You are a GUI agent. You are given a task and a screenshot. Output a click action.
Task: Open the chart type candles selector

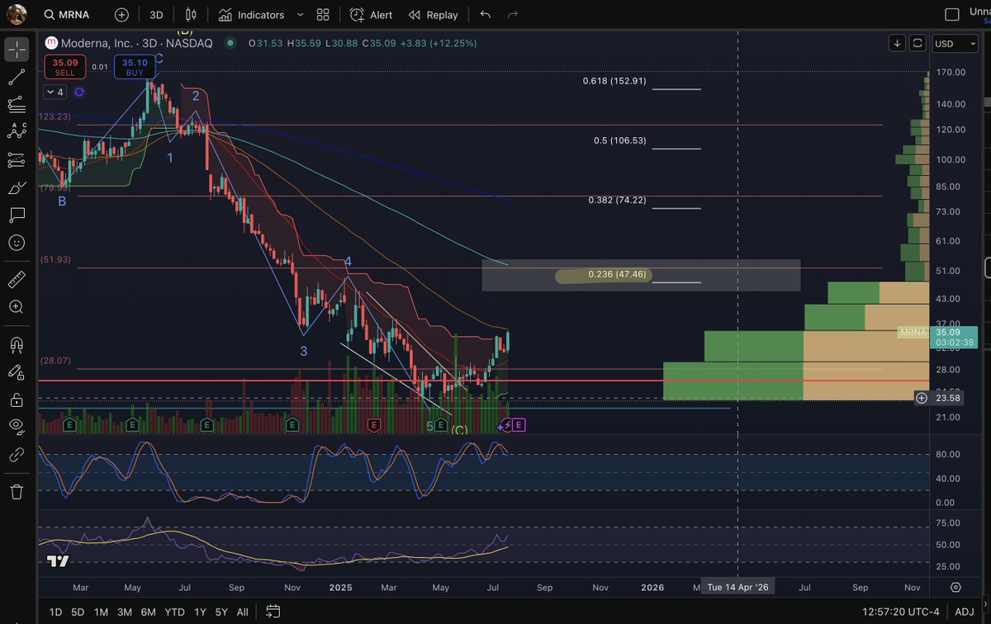coord(192,15)
